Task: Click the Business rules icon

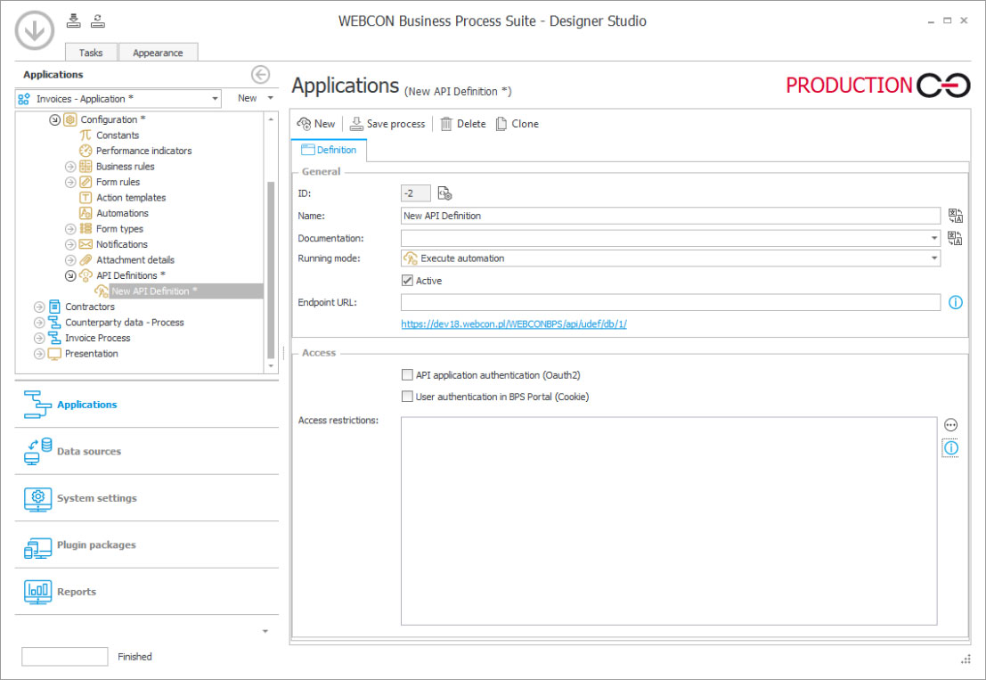Action: pyautogui.click(x=86, y=167)
